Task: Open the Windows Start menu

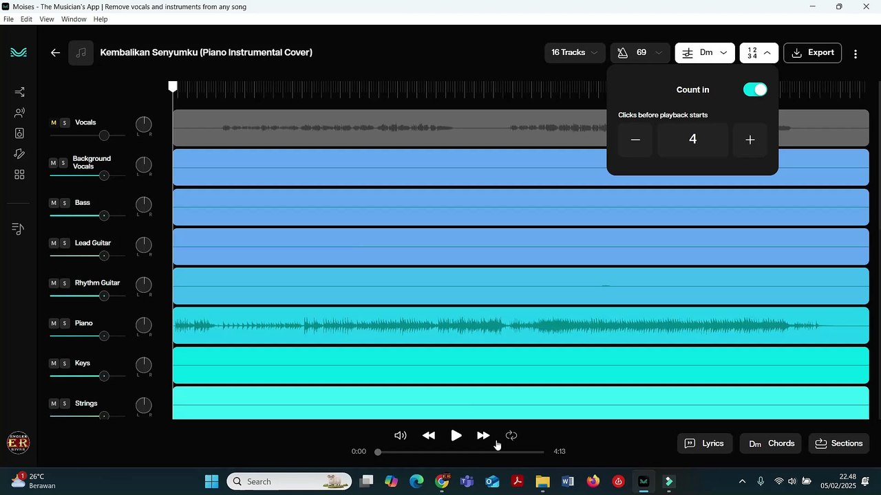Action: pos(211,481)
